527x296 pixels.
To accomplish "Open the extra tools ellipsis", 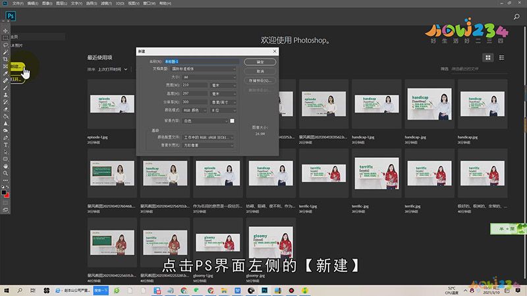I will [x=5, y=180].
